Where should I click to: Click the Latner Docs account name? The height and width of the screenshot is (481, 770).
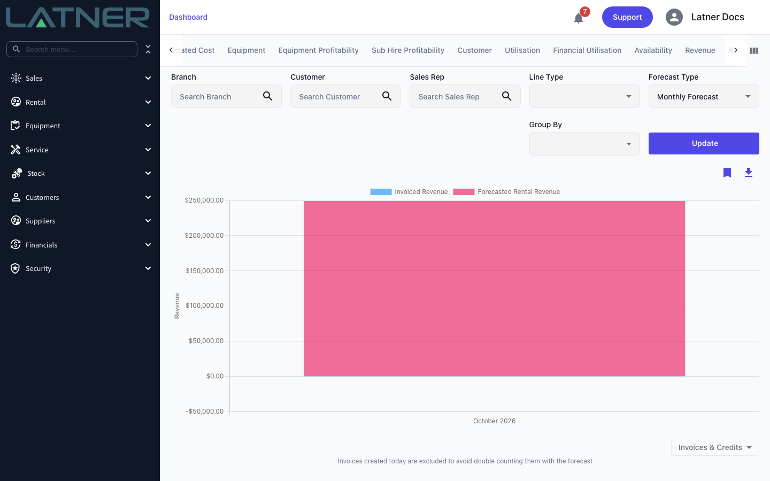[718, 17]
